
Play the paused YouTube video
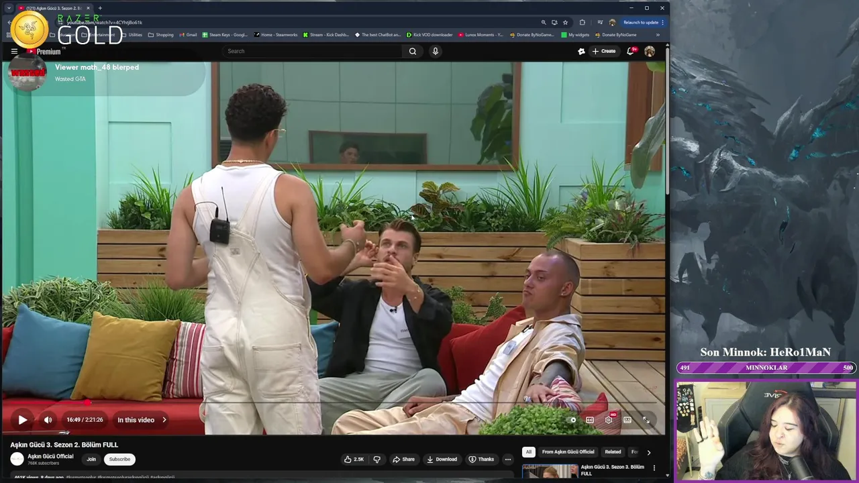[22, 420]
